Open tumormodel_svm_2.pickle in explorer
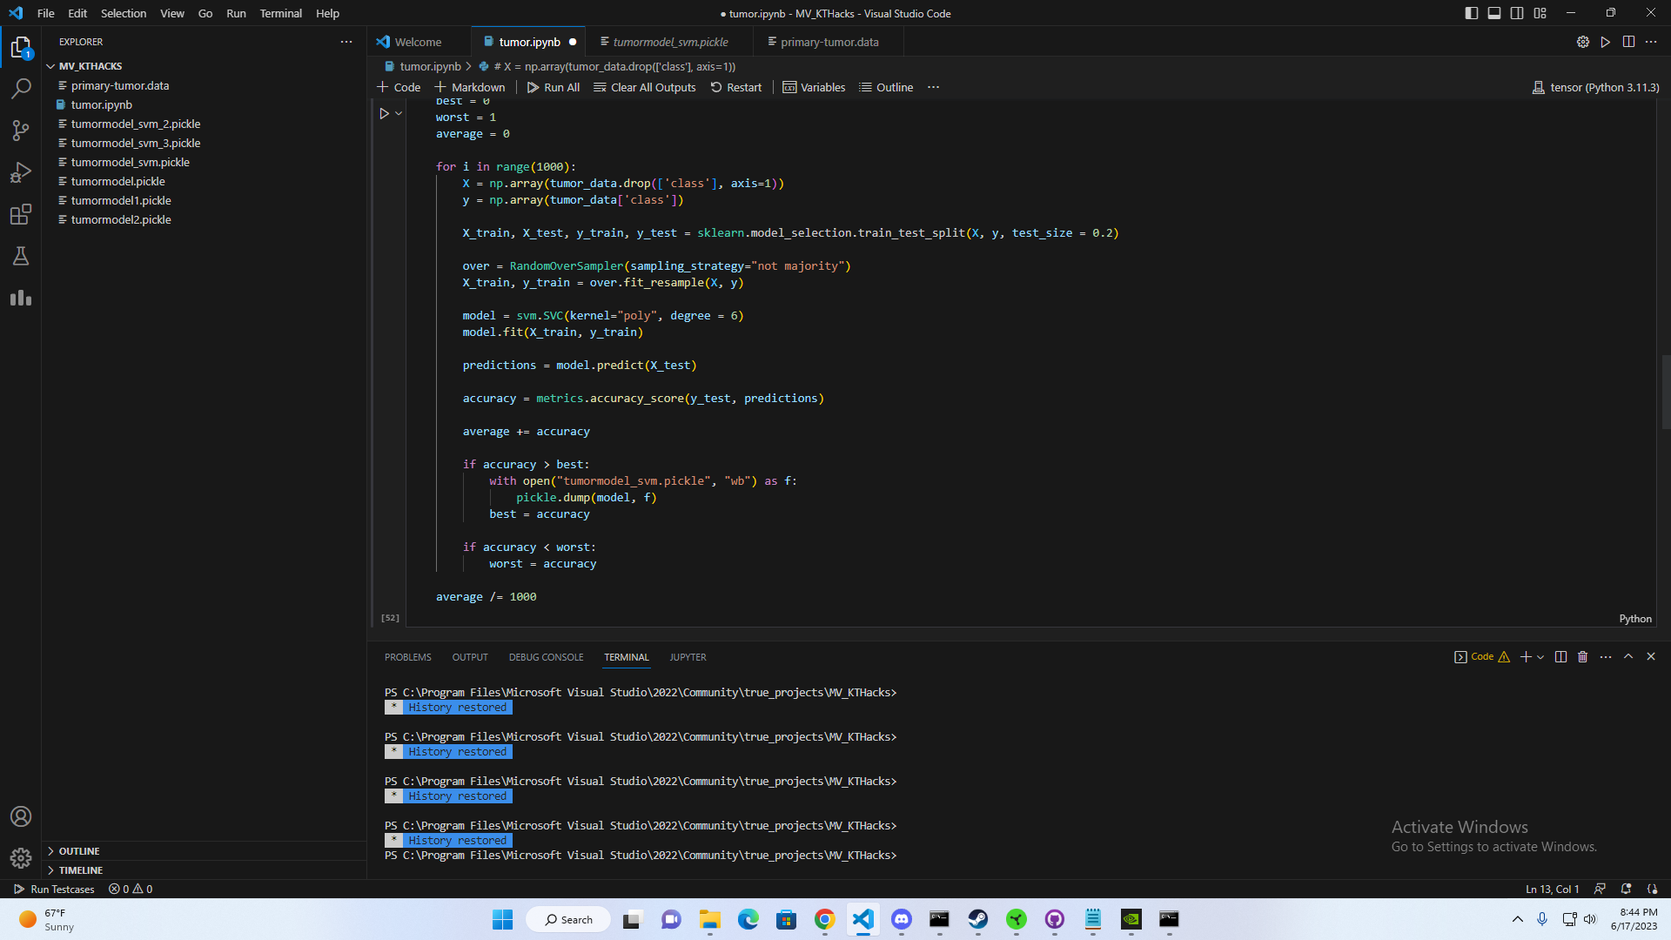Image resolution: width=1671 pixels, height=940 pixels. [135, 124]
